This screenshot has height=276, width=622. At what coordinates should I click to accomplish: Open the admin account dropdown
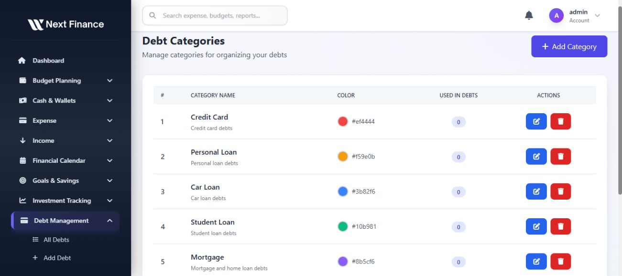[x=597, y=16]
